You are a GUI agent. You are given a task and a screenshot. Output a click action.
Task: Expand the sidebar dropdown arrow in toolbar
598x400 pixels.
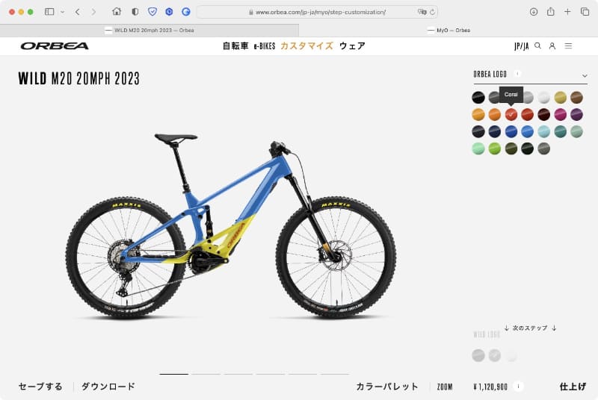[63, 12]
